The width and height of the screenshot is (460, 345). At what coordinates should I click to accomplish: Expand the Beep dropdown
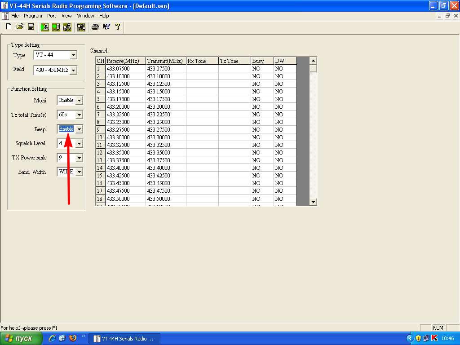click(x=79, y=129)
